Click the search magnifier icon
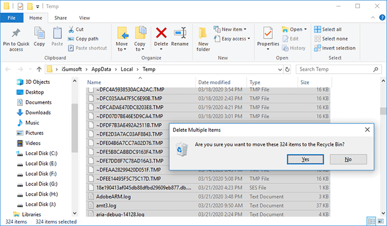Screen dimensions: 387x226 click(376, 70)
